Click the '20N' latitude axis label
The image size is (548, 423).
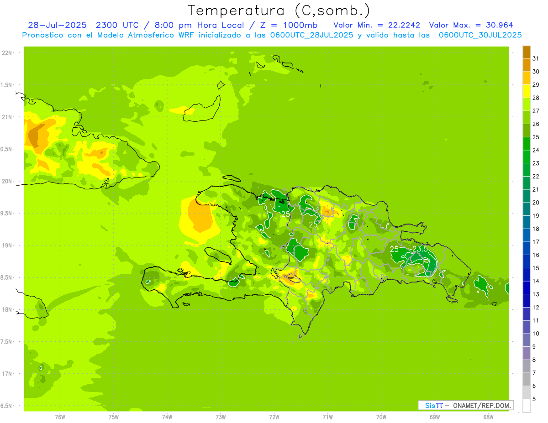pos(6,181)
